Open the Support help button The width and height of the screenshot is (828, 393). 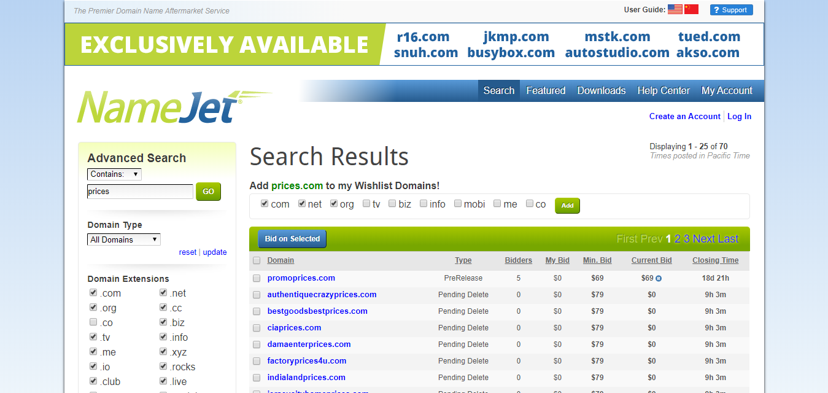click(x=731, y=10)
